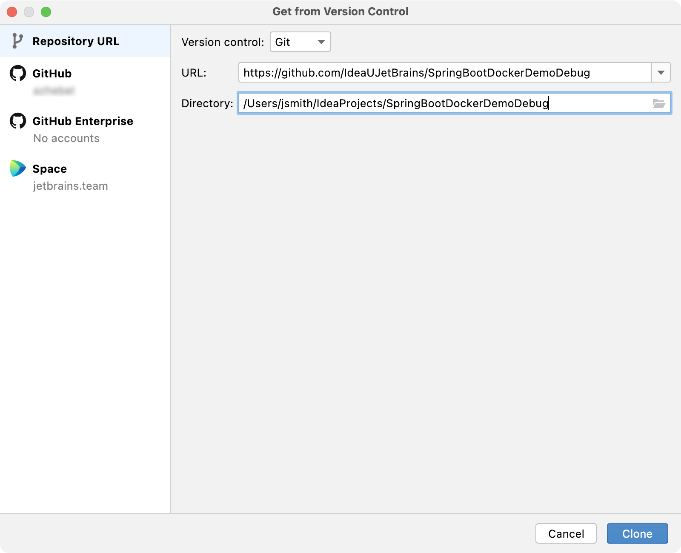681x553 pixels.
Task: Select the Repository URL tab
Action: (x=85, y=41)
